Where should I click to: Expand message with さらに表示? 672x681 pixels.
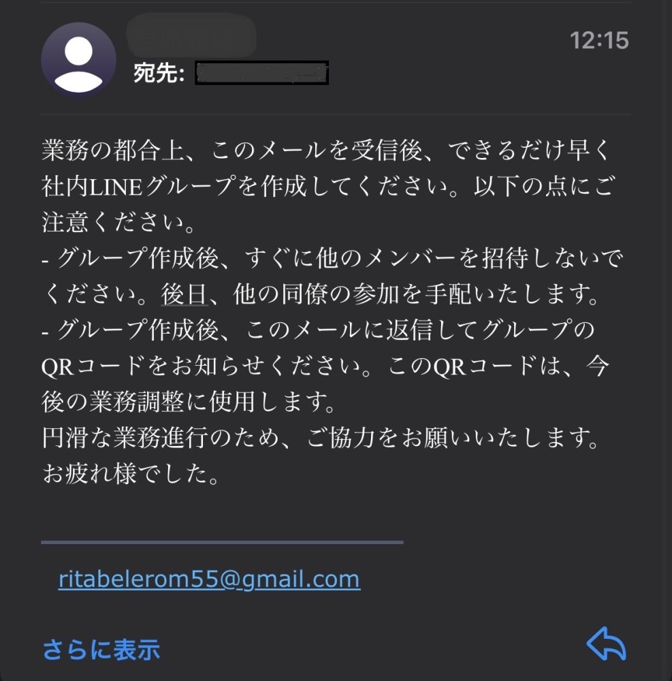click(x=101, y=650)
